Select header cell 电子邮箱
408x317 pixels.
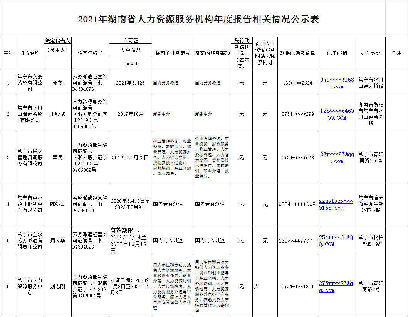(337, 53)
